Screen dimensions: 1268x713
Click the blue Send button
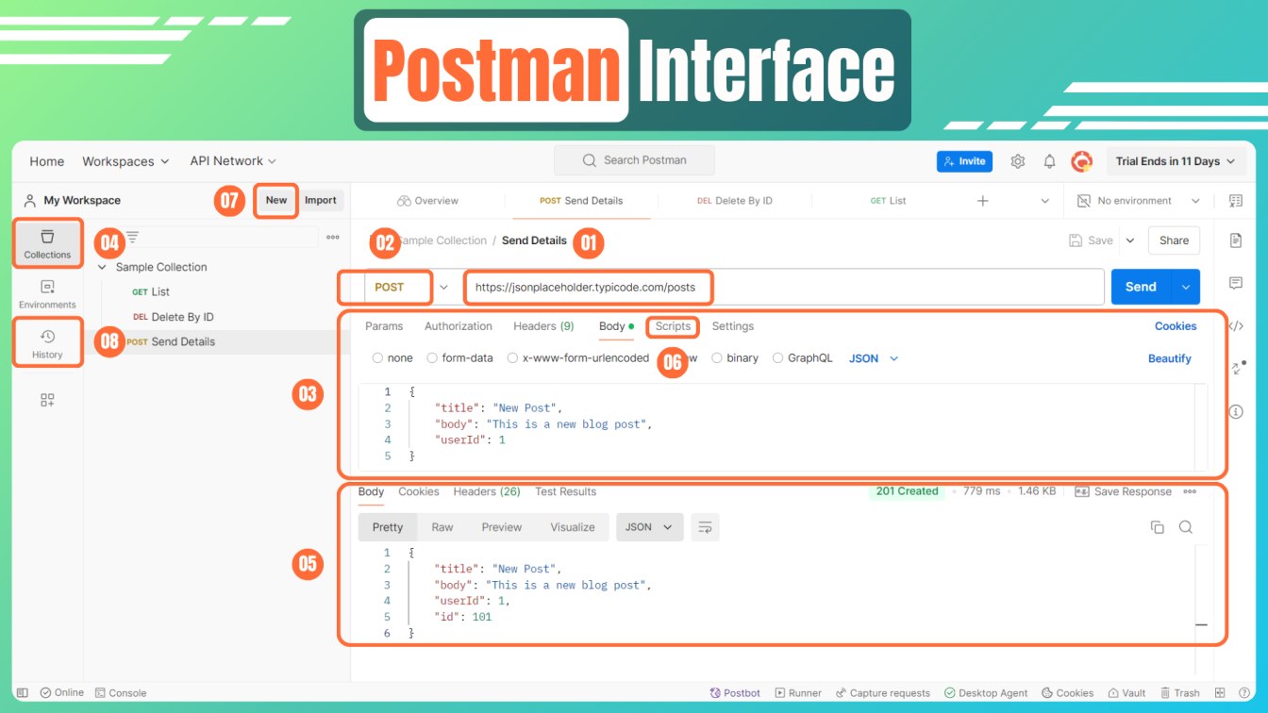click(1141, 287)
